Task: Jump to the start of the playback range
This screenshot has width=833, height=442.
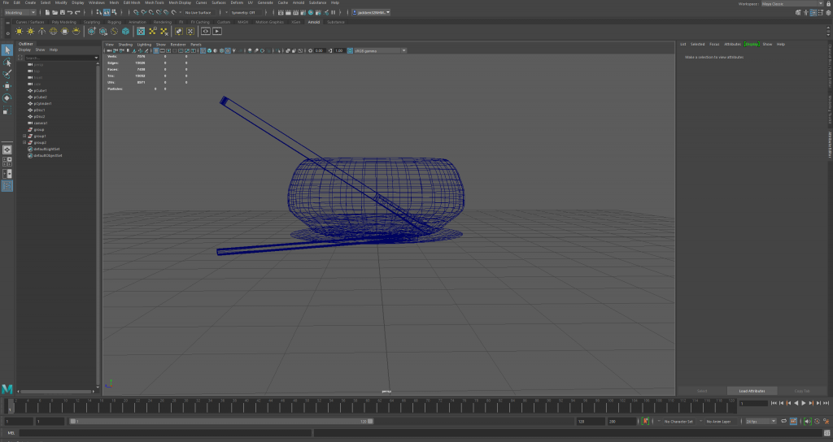Action: tap(773, 403)
